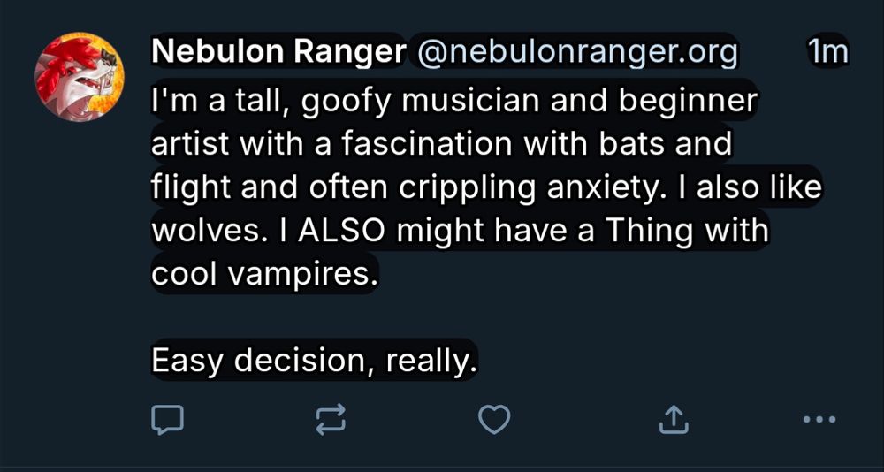Click the "cool vampires." text line
Viewport: 884px width, 472px height.
click(x=265, y=274)
